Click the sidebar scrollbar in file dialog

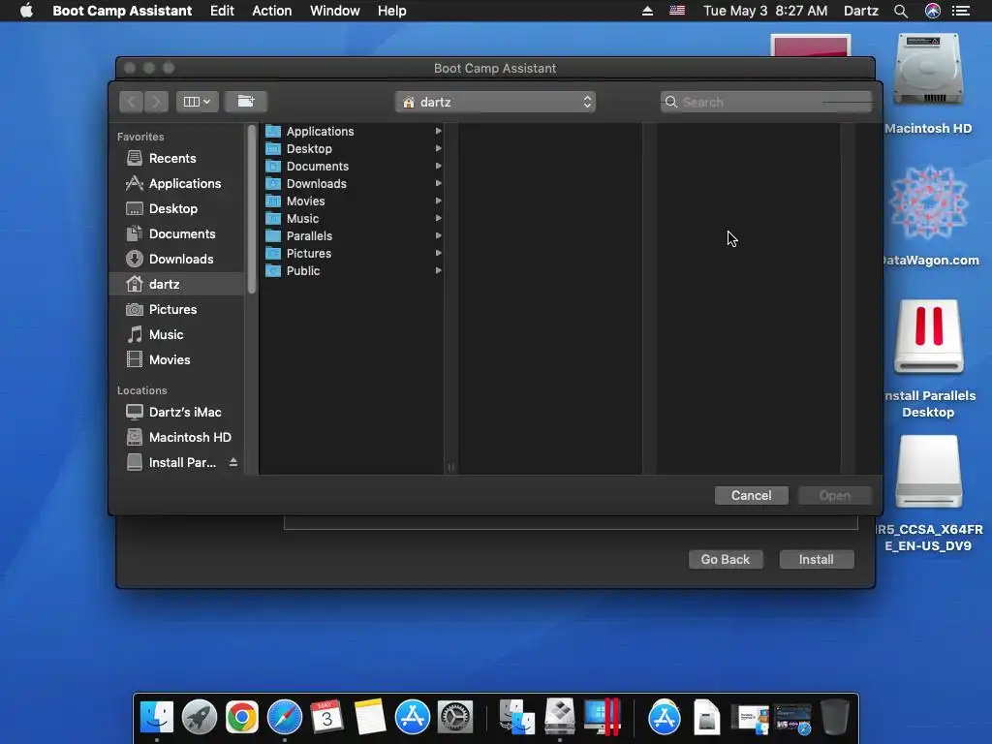coord(252,209)
